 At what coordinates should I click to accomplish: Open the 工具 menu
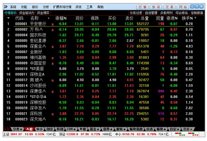[x=89, y=7]
